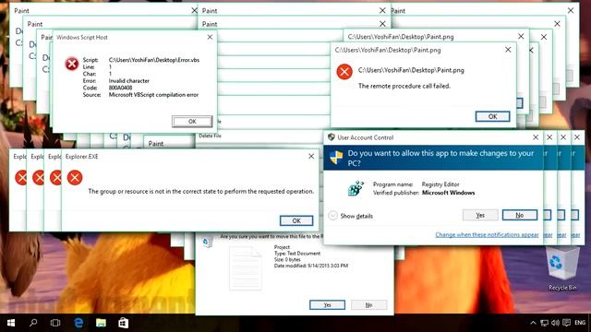This screenshot has width=591, height=332.
Task: Click No in User Account Control prompt
Action: click(x=520, y=215)
